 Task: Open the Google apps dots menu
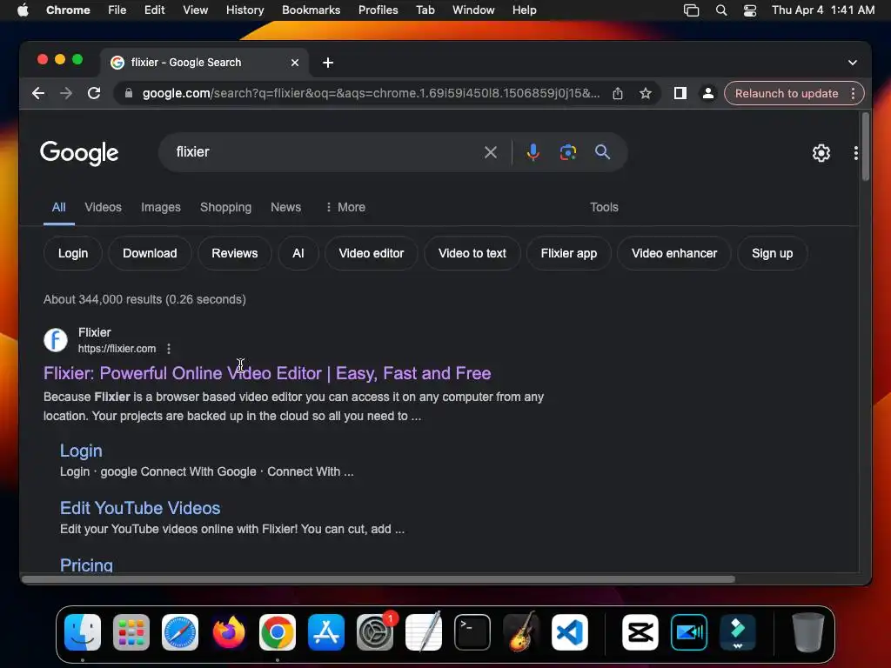click(856, 153)
